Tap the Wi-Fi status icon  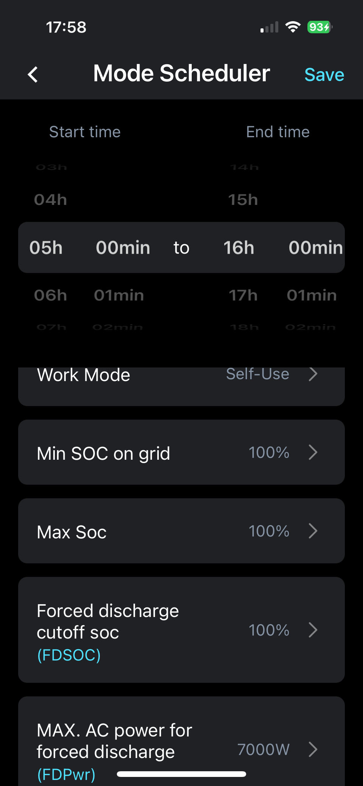[x=293, y=27]
